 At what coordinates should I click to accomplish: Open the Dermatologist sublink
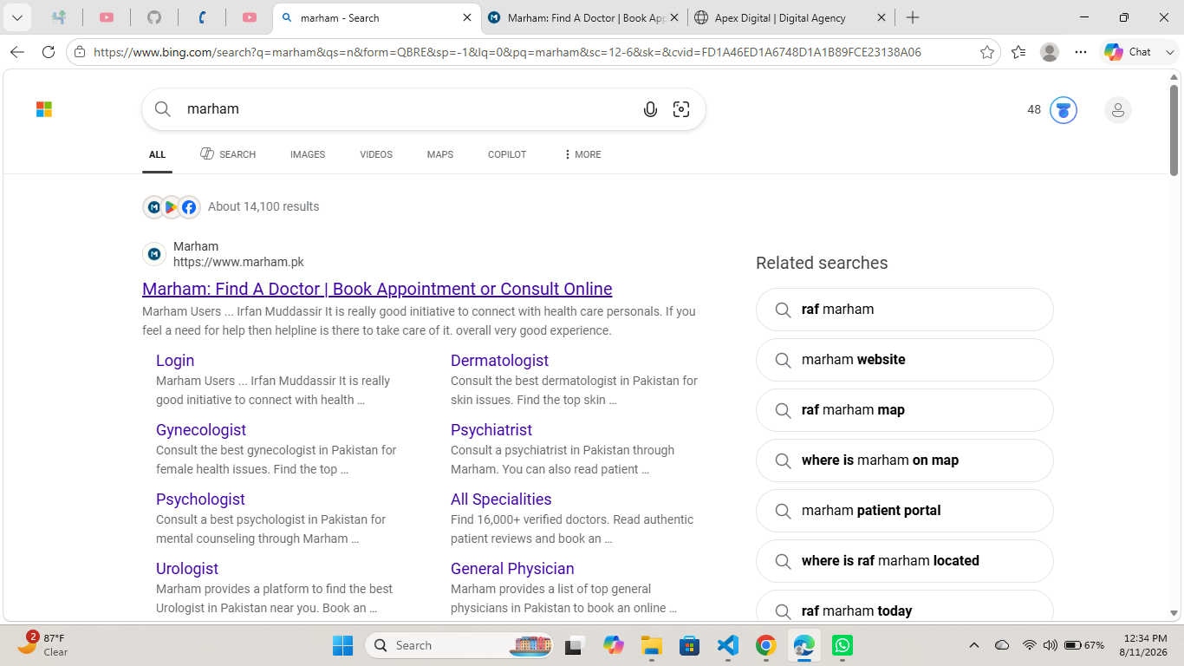point(499,361)
